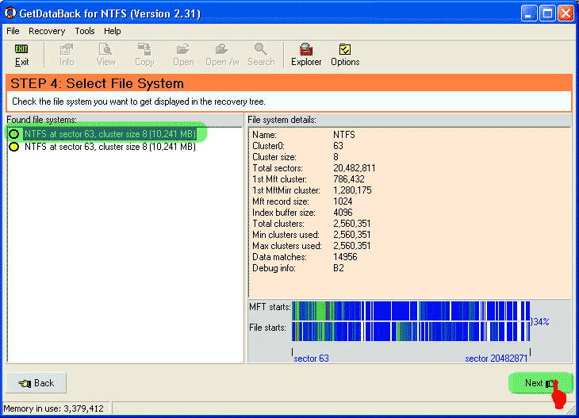
Task: Click the View toolbar icon
Action: 105,55
